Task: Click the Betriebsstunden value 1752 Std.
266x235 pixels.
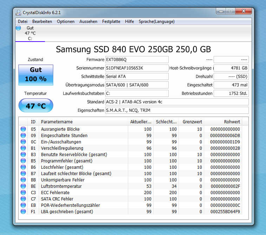Action: point(231,93)
